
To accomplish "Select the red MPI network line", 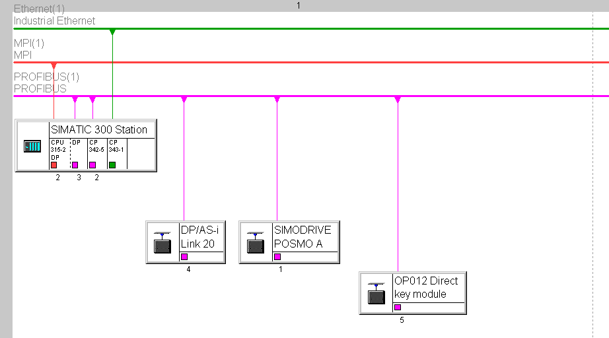I will pyautogui.click(x=310, y=62).
